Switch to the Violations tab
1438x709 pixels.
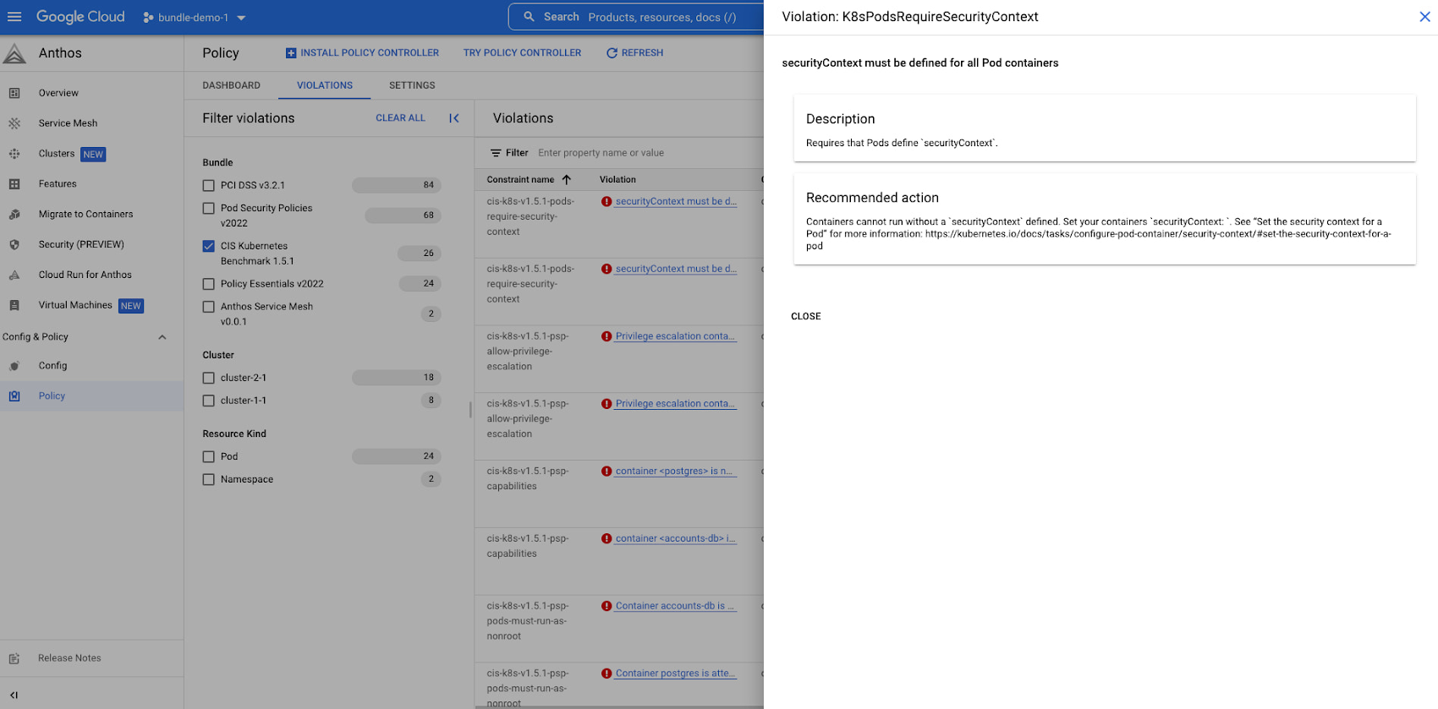tap(325, 85)
